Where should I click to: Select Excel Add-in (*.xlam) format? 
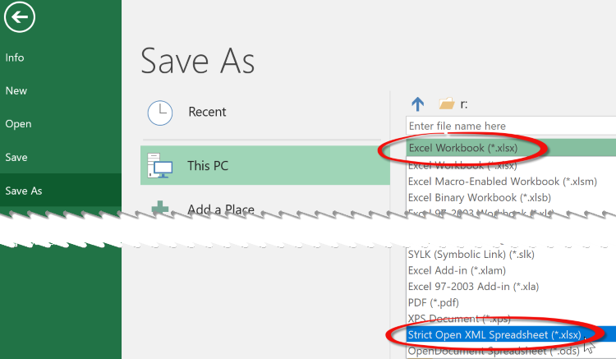(x=457, y=270)
